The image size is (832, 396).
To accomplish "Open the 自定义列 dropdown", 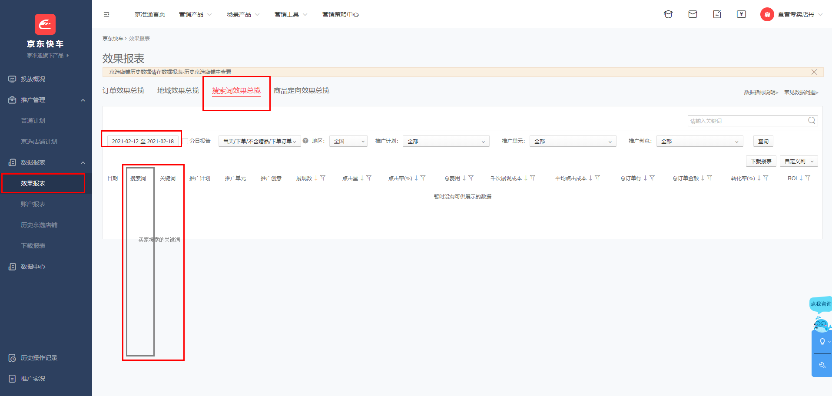I will tap(799, 161).
